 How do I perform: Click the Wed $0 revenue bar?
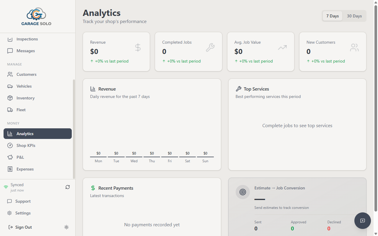134,157
